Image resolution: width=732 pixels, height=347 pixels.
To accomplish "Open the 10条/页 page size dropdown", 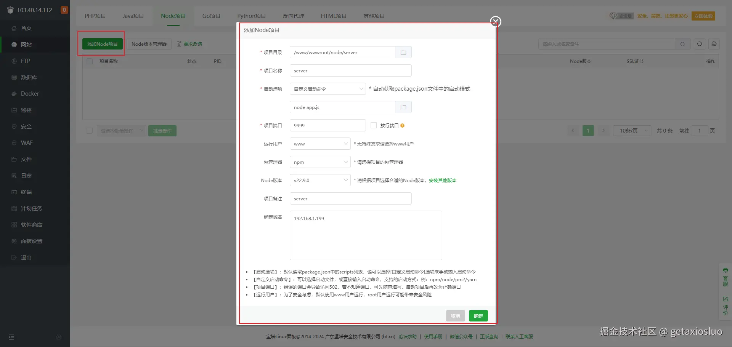I will (x=632, y=131).
